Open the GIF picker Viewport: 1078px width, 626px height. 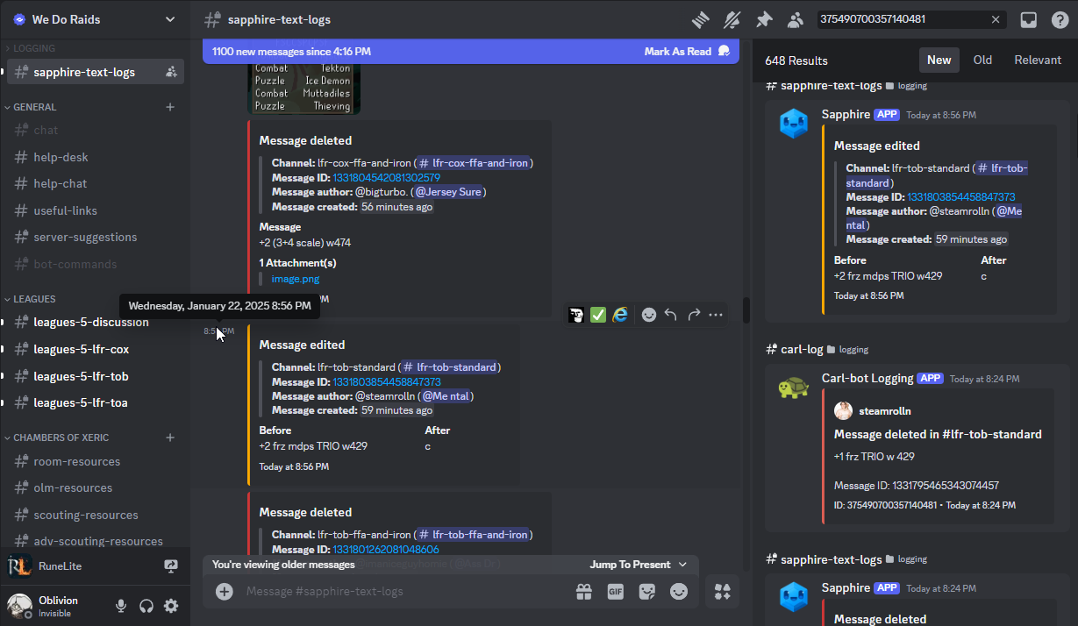click(x=616, y=592)
